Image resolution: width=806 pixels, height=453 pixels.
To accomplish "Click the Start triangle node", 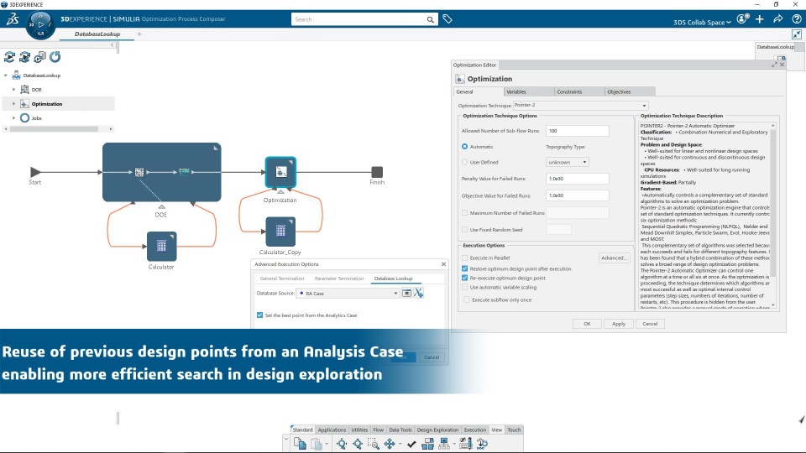I will [x=35, y=172].
